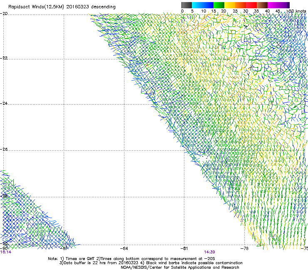Click the green 15-20 knots color band

pyautogui.click(x=219, y=5)
